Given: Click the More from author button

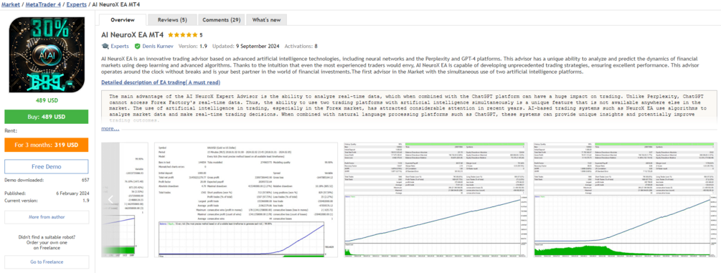Looking at the screenshot, I should pyautogui.click(x=47, y=217).
